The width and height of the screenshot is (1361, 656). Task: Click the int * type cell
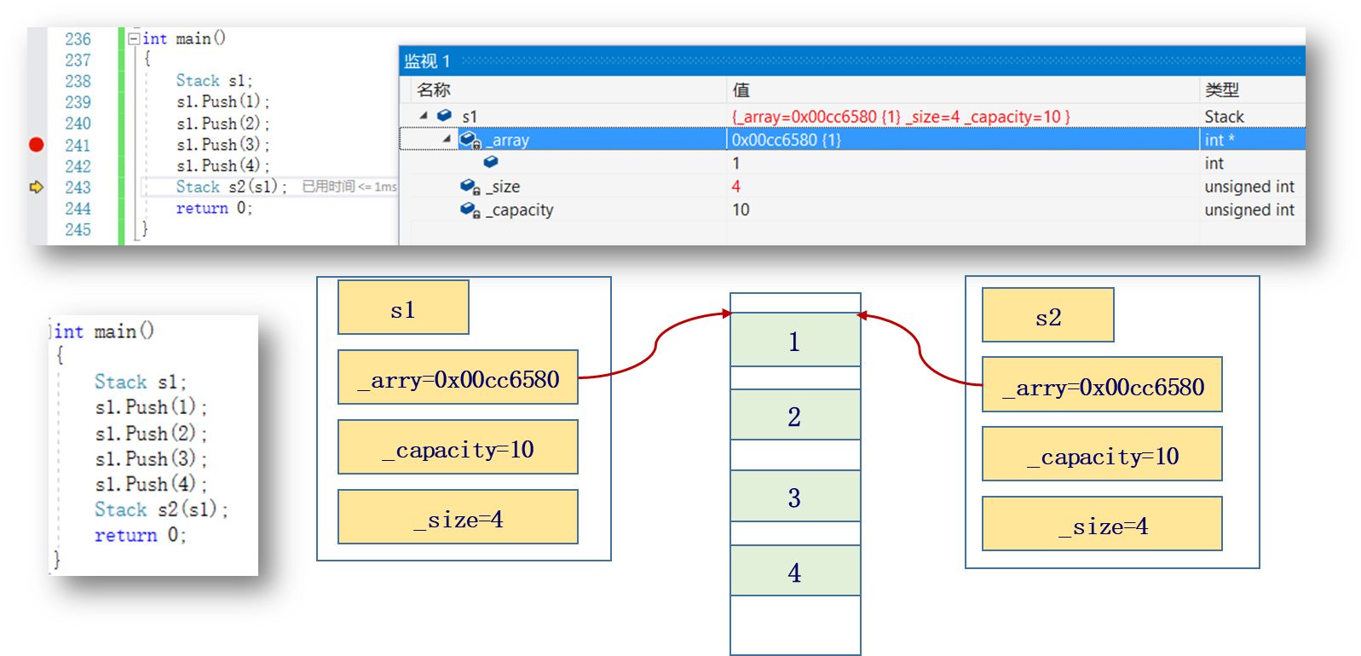1220,140
